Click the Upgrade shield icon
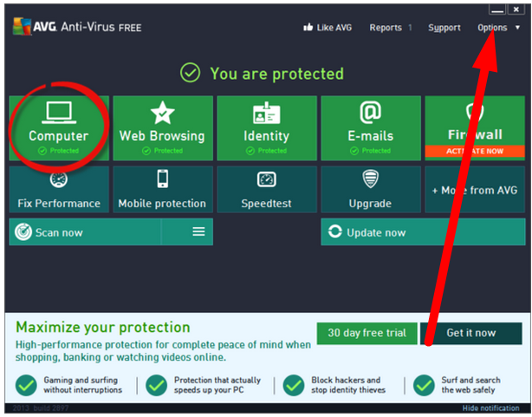The width and height of the screenshot is (532, 417). pos(371,179)
